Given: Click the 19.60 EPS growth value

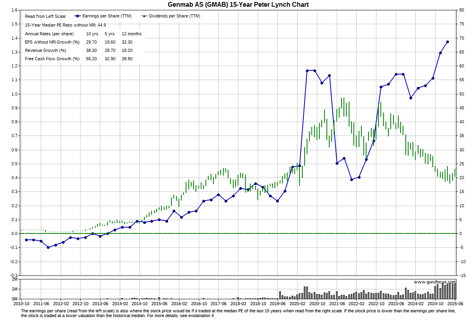Looking at the screenshot, I should [110, 42].
